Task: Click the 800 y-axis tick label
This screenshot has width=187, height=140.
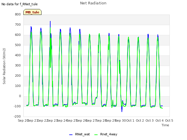Action: [18, 14]
